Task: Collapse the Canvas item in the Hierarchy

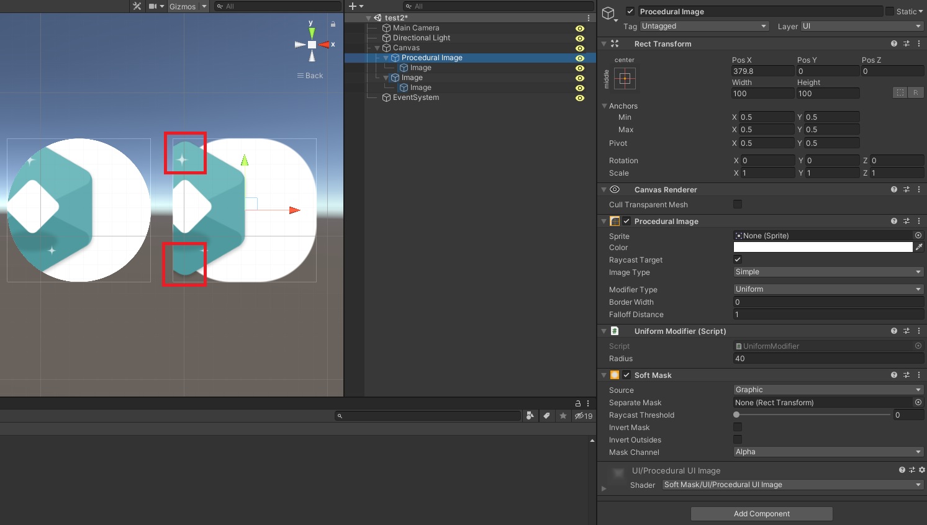Action: (377, 48)
